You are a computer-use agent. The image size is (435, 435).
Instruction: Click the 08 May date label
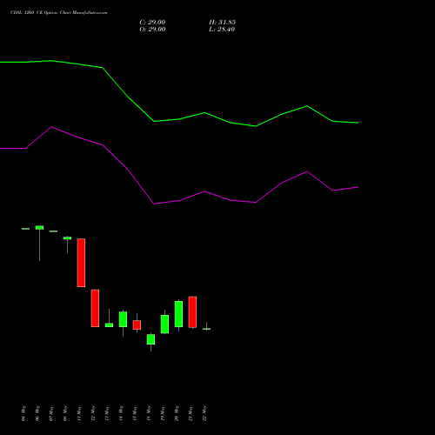point(65,413)
